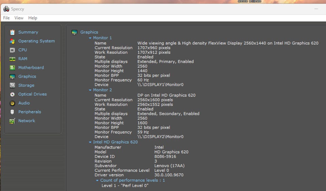Collapse the Monitor 2 node arrow
The width and height of the screenshot is (326, 191).
(x=90, y=90)
